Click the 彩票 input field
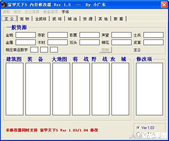 [89, 35]
